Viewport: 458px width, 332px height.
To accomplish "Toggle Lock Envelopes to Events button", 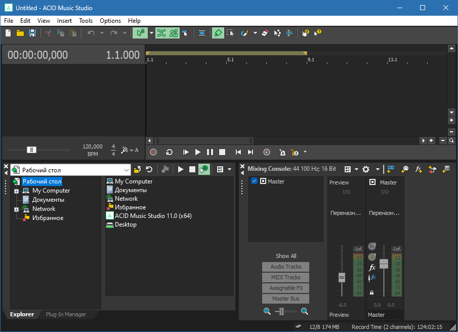I will [174, 33].
